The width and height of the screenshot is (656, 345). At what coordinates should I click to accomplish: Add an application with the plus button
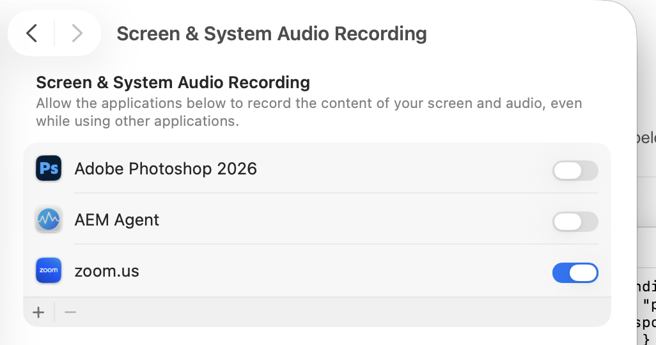tap(38, 312)
